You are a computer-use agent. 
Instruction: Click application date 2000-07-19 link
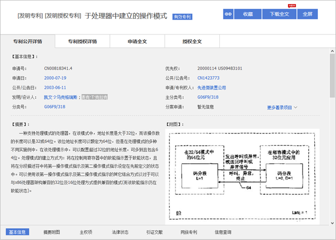pyautogui.click(x=55, y=78)
